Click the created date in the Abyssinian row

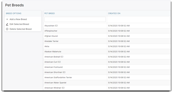(x=119, y=26)
